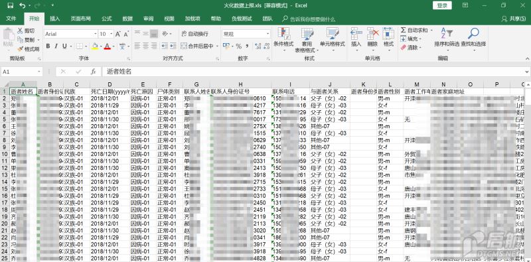This screenshot has height=262, width=531.
Task: Expand the Name Box dropdown arrow
Action: click(39, 72)
